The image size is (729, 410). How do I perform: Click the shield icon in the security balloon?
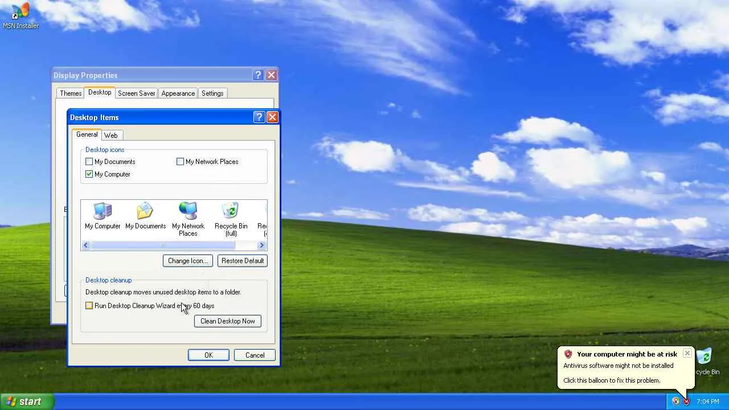pyautogui.click(x=568, y=354)
